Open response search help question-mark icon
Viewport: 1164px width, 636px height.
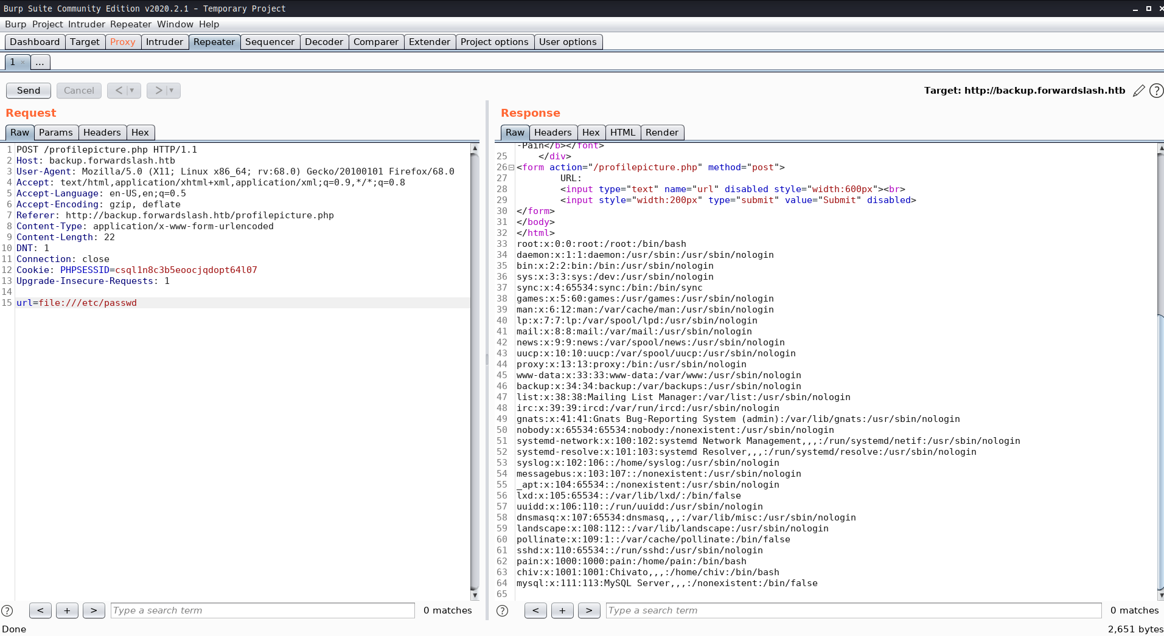point(503,610)
